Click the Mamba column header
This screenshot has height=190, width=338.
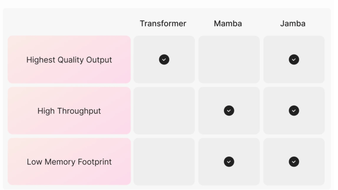tap(228, 23)
